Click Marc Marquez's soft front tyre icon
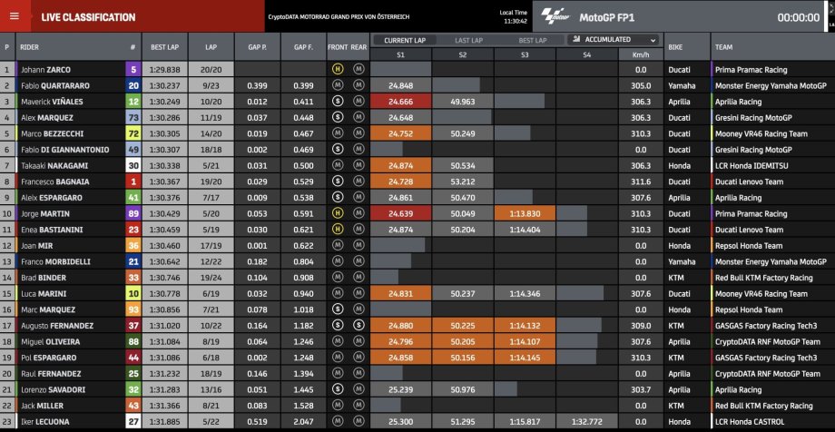Viewport: 835px width, 432px height. (337, 309)
